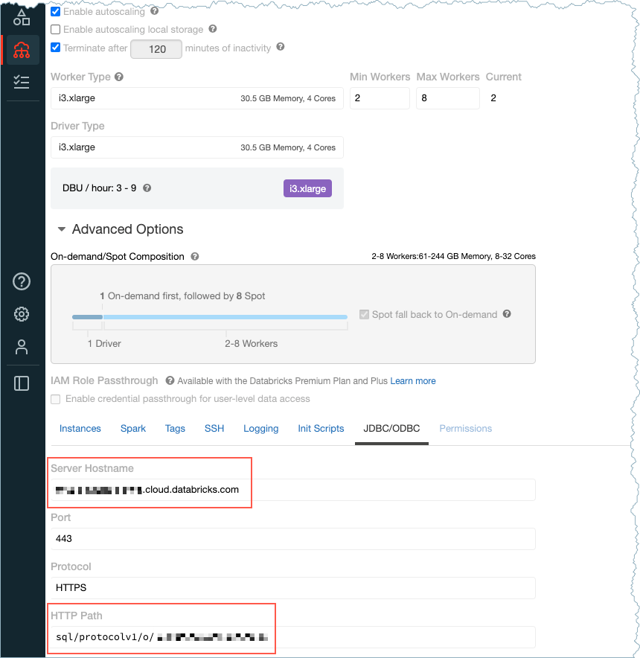Open the user account sidebar icon

[x=22, y=347]
